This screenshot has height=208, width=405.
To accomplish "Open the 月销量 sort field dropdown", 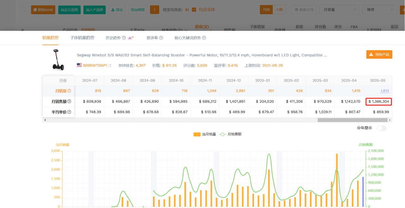I will pyautogui.click(x=340, y=10).
